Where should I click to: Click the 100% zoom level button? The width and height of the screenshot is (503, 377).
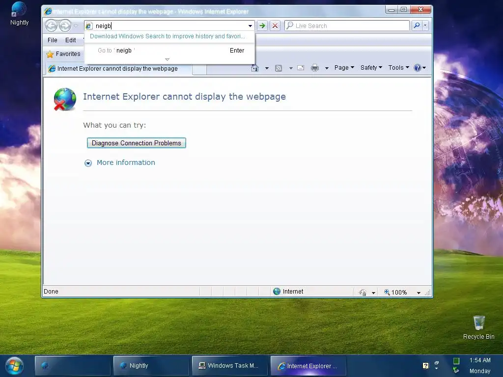click(395, 292)
